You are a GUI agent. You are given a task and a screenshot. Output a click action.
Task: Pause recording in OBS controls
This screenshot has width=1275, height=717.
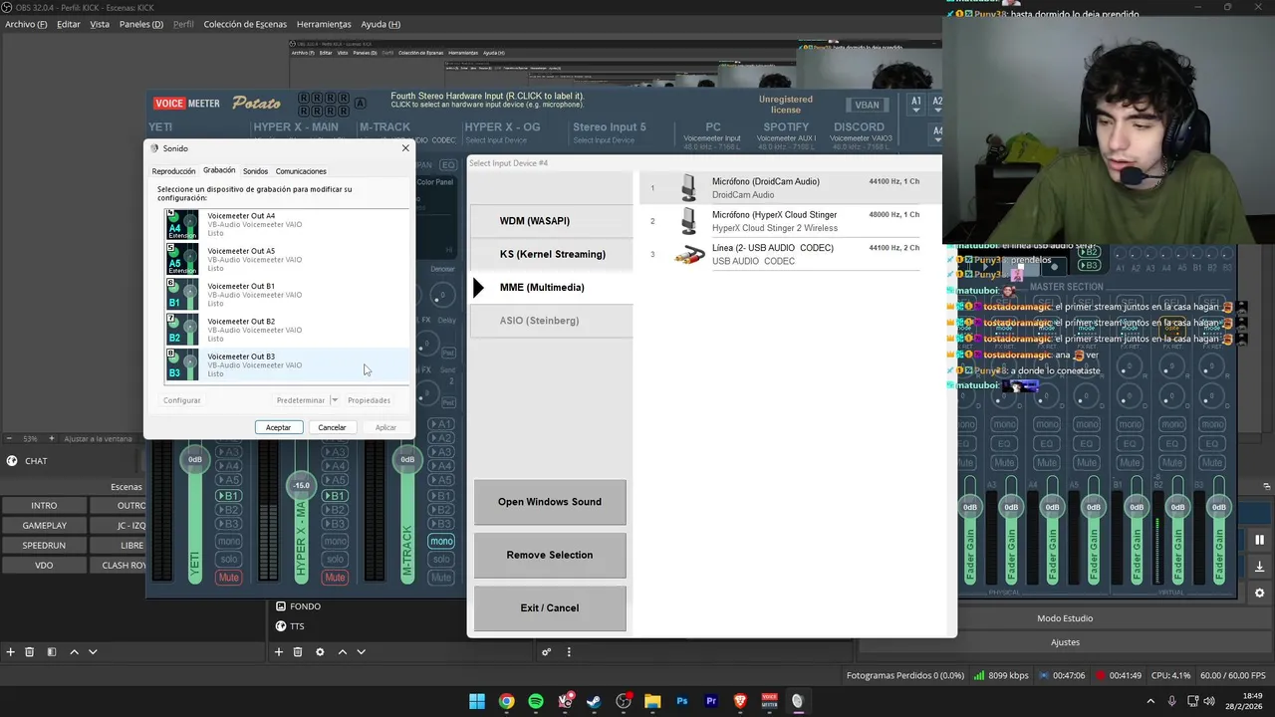point(1259,540)
